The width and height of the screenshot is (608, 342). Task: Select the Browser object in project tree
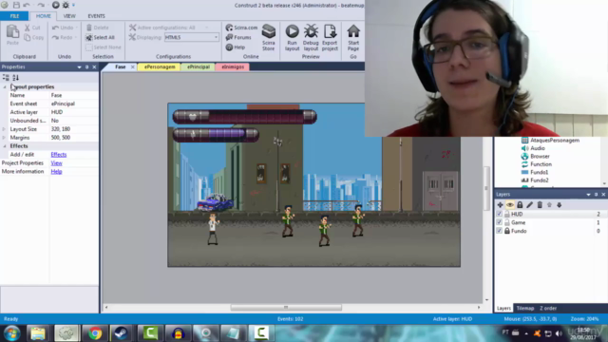pyautogui.click(x=540, y=156)
